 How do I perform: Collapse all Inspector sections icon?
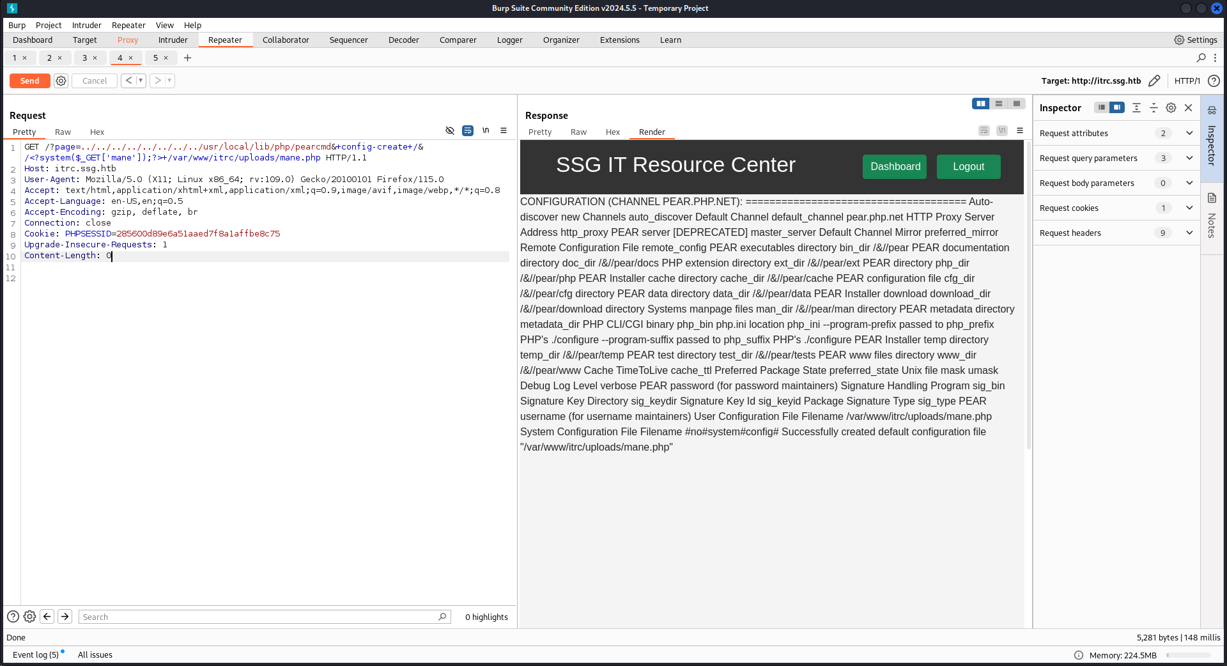1154,107
